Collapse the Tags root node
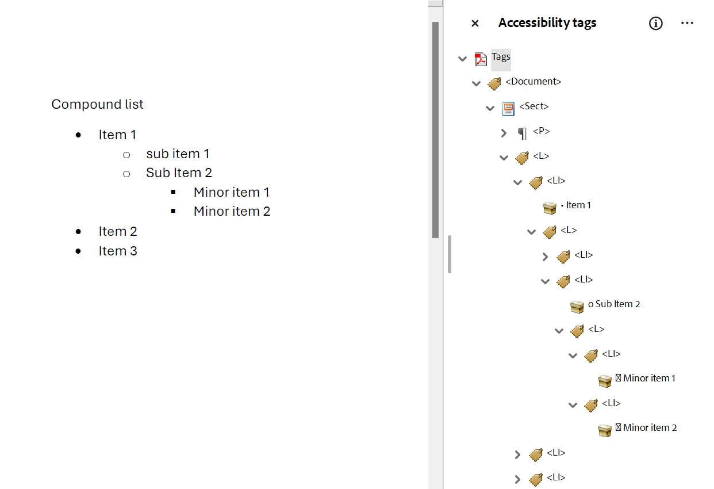This screenshot has height=489, width=714. (x=463, y=59)
